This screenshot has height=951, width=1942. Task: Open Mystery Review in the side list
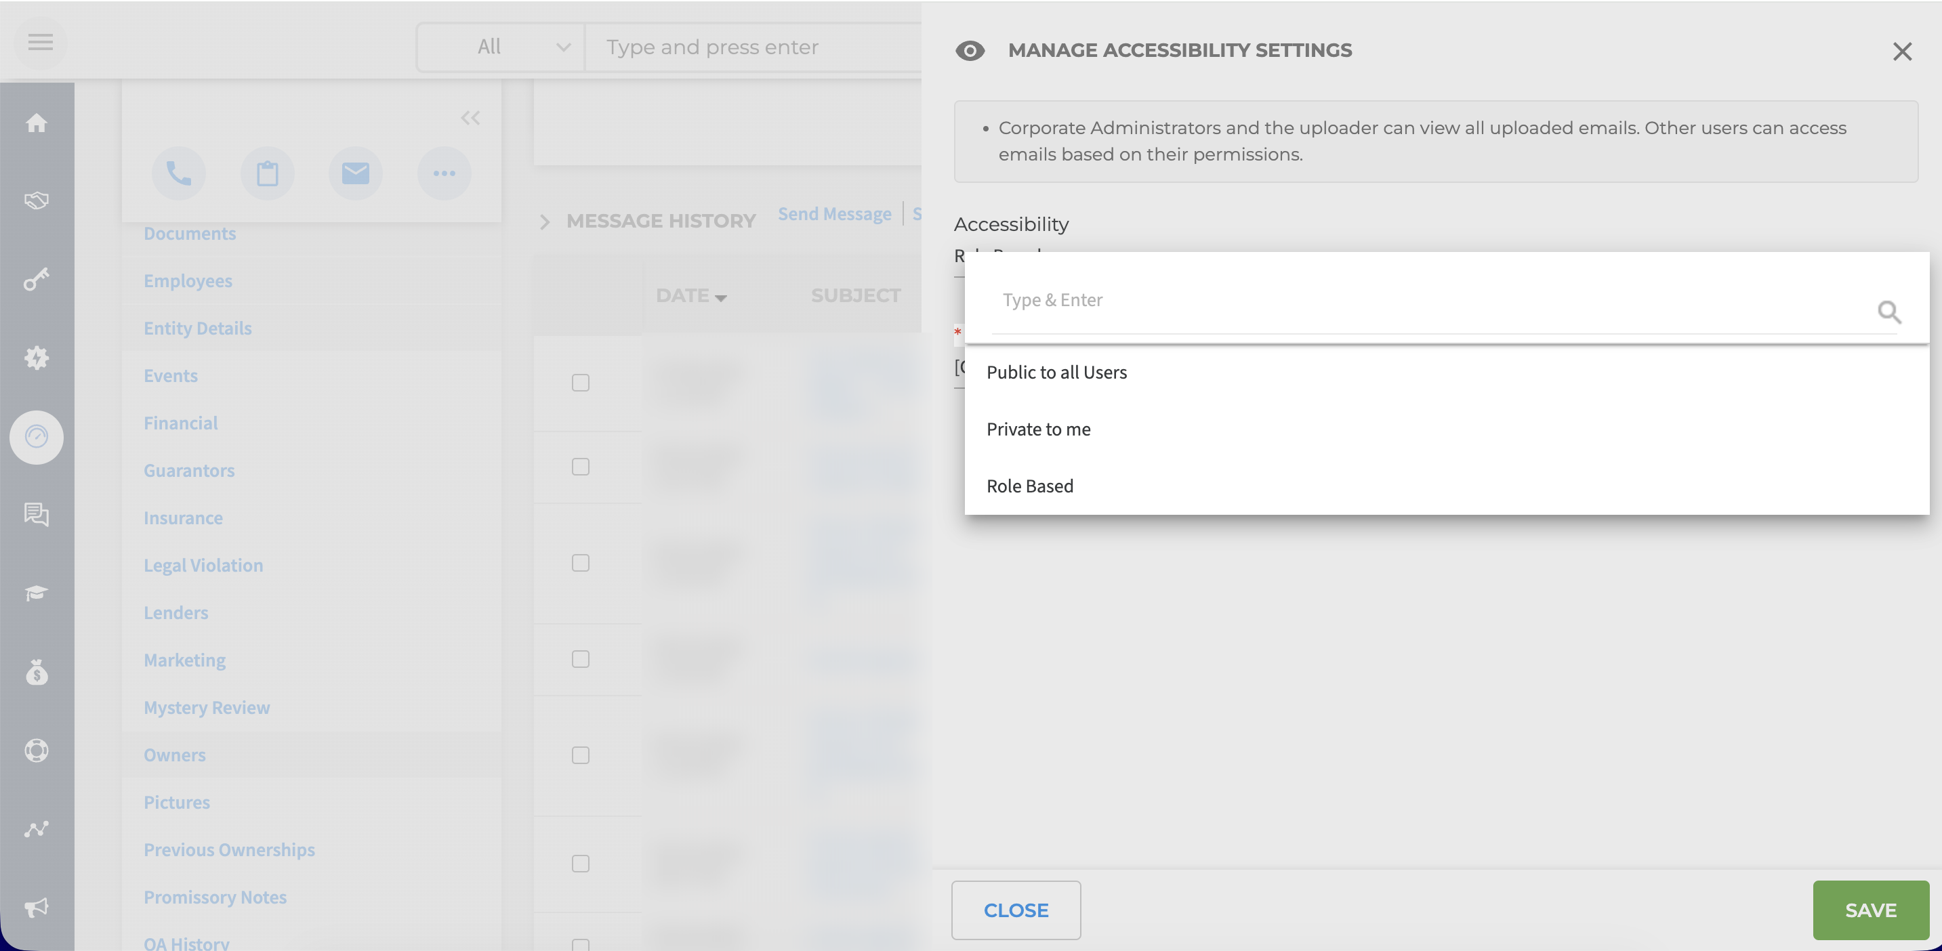(x=207, y=708)
